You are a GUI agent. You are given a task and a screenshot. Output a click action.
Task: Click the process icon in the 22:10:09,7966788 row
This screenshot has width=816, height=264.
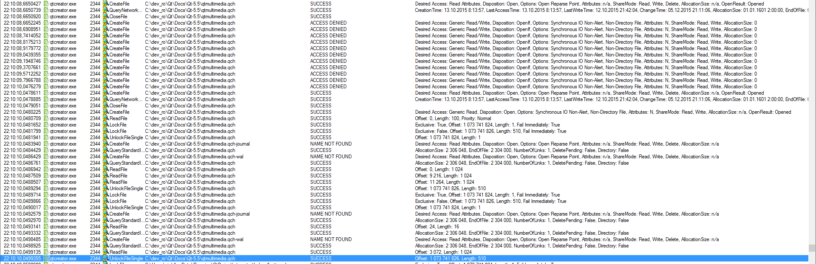(46, 80)
